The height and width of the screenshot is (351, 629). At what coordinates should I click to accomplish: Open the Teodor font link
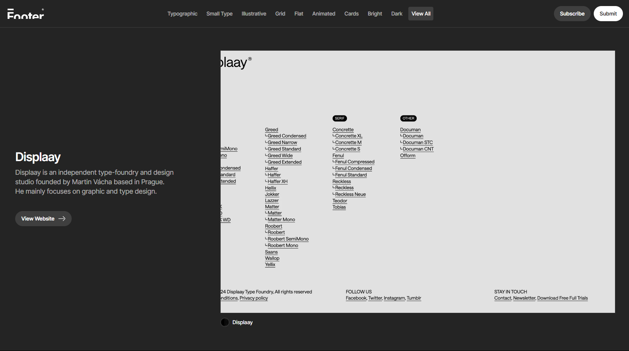tap(340, 201)
